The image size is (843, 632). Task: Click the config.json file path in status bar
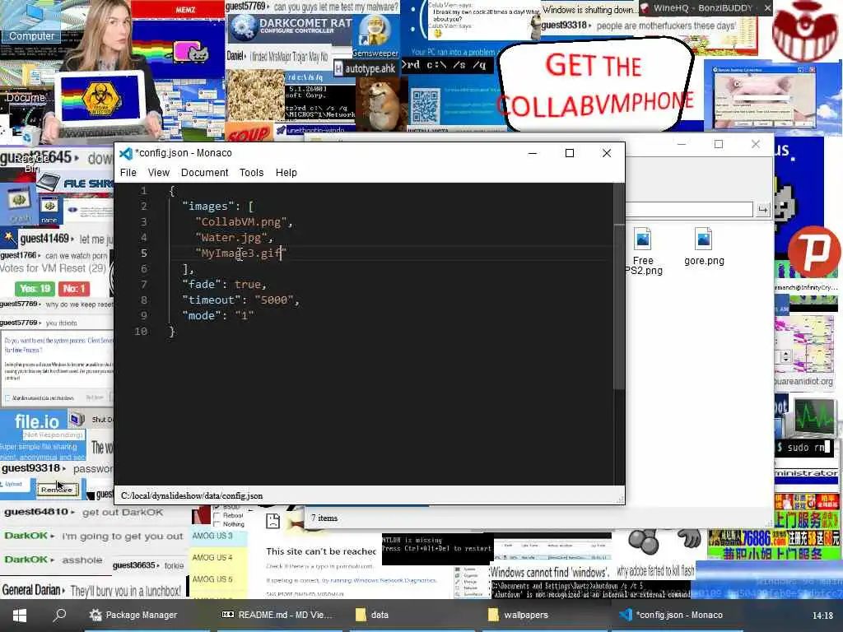[192, 495]
